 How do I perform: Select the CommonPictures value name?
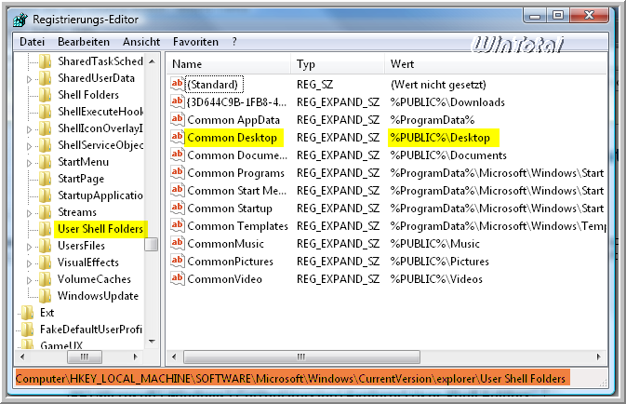231,262
